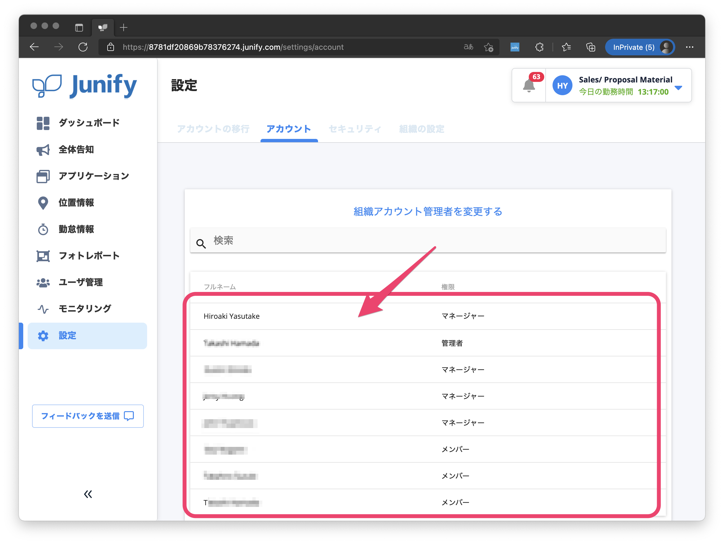Open the monitoring pulse icon

[43, 309]
